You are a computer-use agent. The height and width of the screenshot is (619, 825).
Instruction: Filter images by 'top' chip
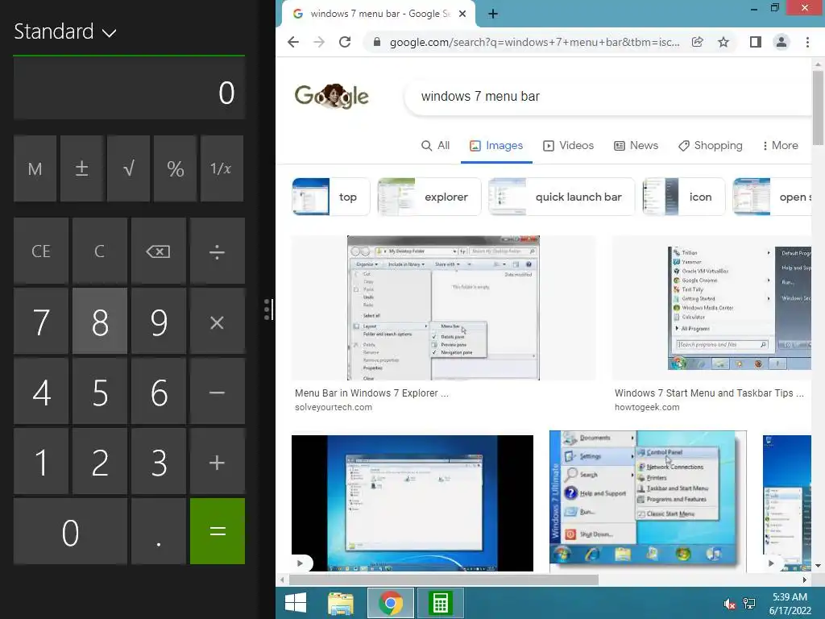click(331, 197)
